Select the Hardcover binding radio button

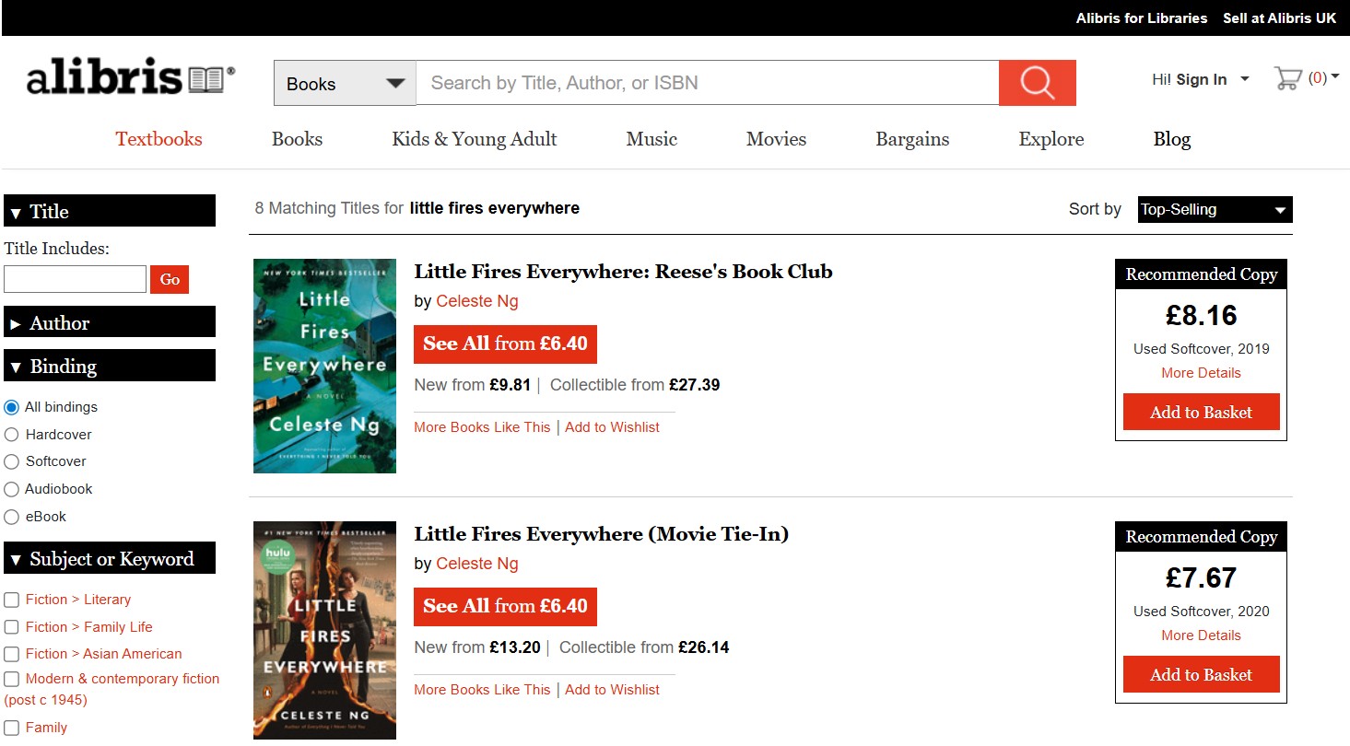click(11, 434)
